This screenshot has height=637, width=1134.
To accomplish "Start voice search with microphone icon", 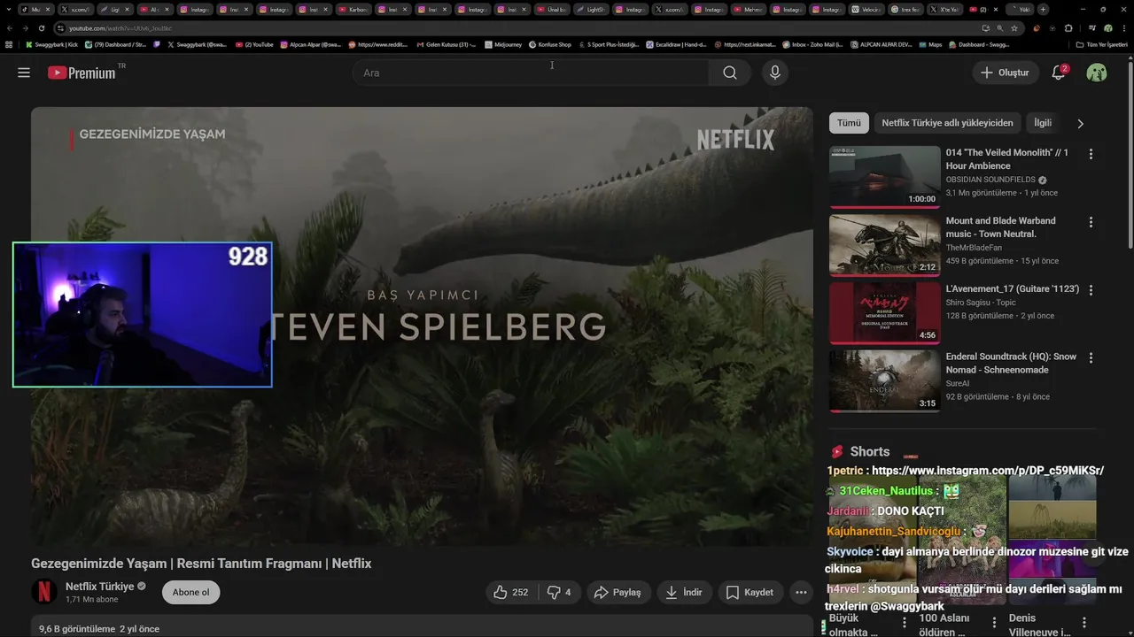I will pyautogui.click(x=775, y=73).
